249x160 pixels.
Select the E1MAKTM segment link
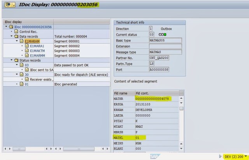37,51
